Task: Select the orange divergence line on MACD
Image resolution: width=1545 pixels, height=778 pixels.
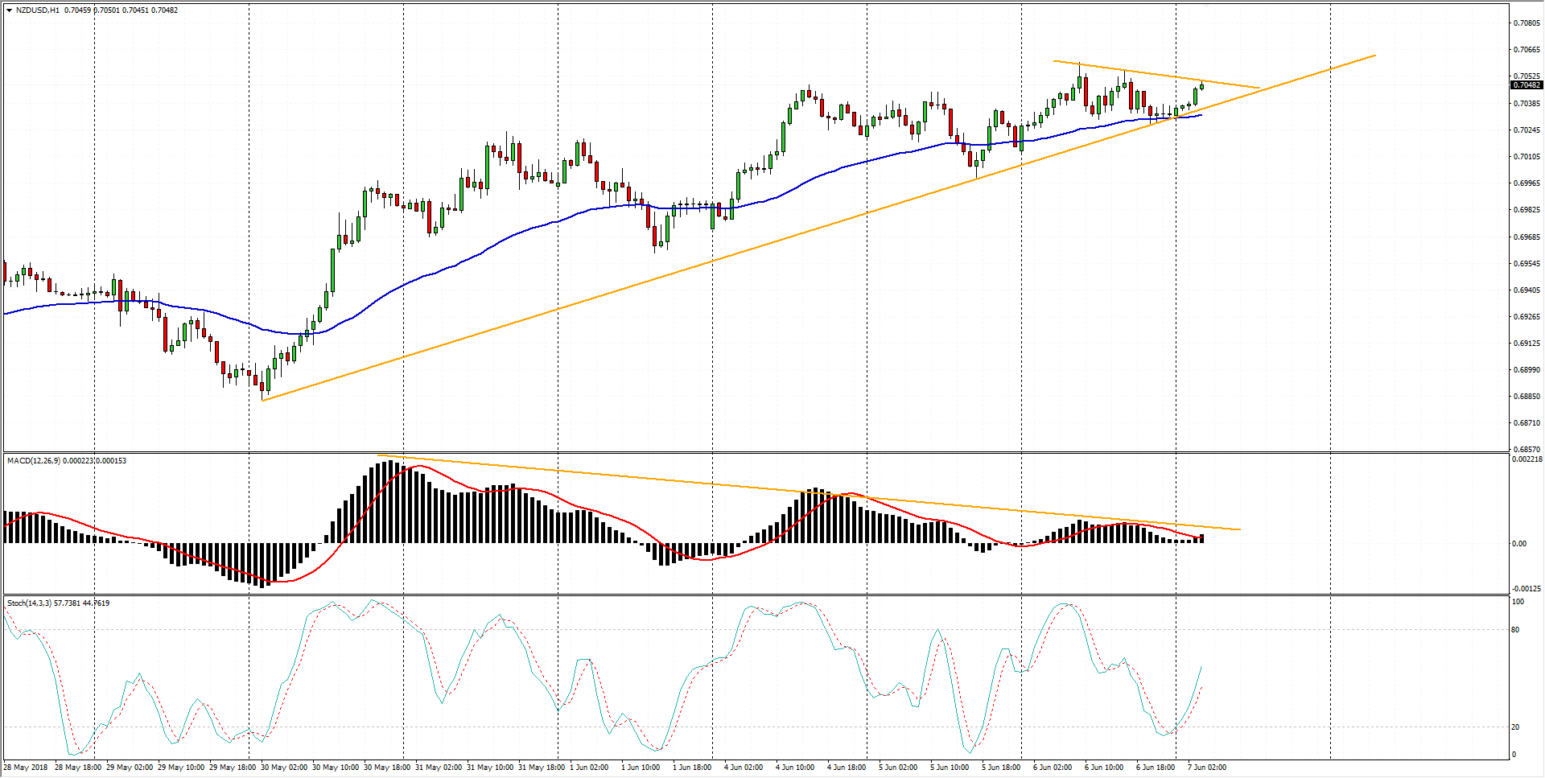Action: pyautogui.click(x=809, y=492)
